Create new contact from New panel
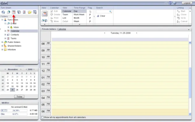195x122 pixels. coord(46,21)
